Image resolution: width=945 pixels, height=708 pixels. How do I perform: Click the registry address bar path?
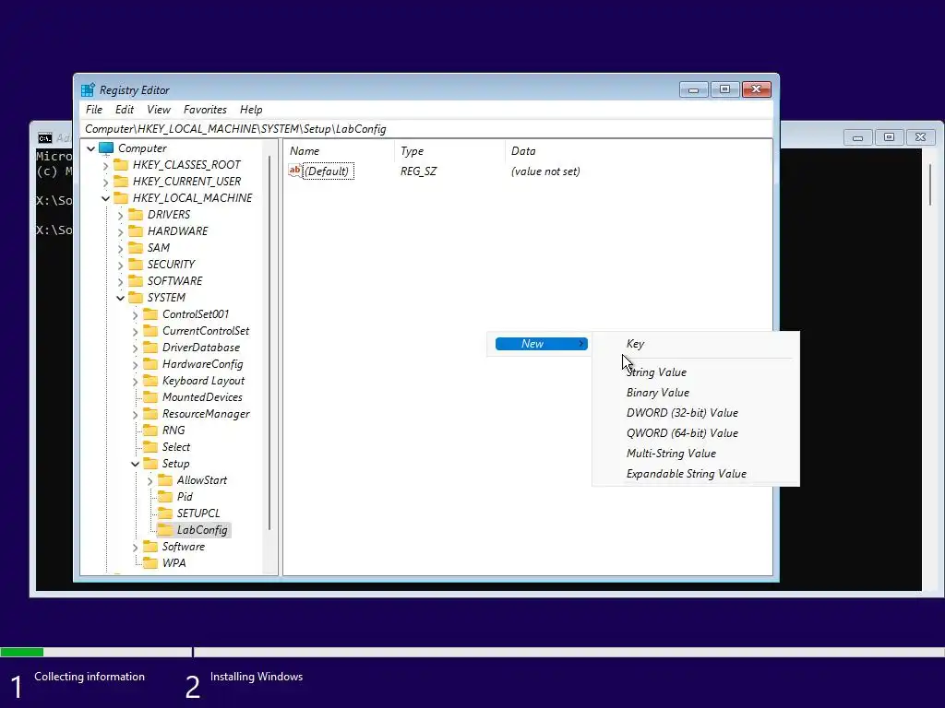[x=235, y=129]
